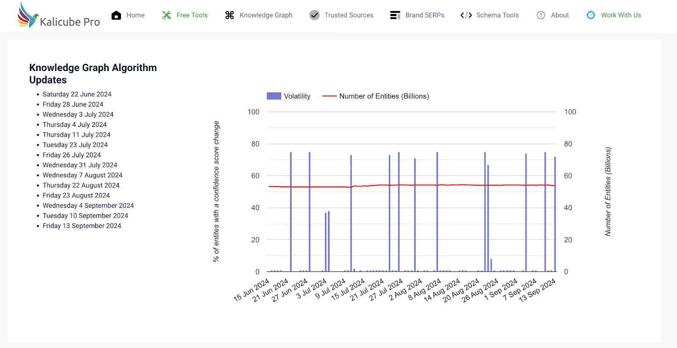Click the Number of Entities (Billions) legend label

click(x=384, y=96)
